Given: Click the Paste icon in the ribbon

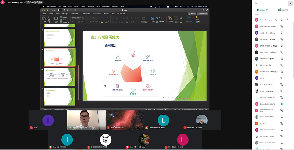Looking at the screenshot, I should point(44,20).
